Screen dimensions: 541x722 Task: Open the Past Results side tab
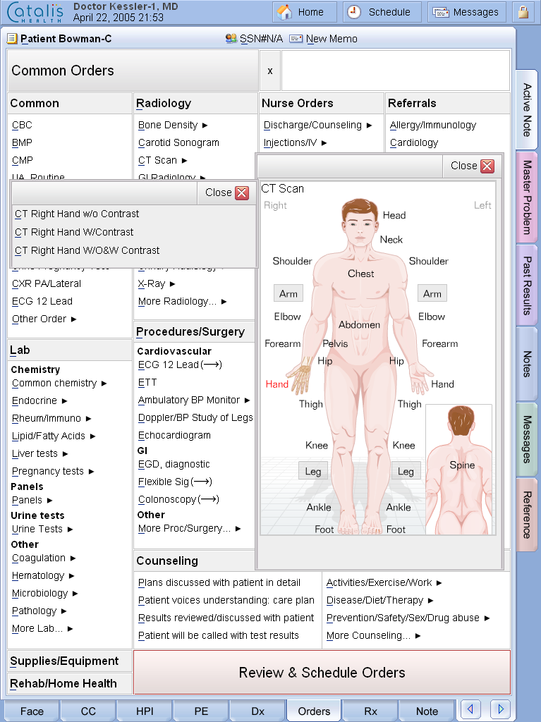coord(527,285)
